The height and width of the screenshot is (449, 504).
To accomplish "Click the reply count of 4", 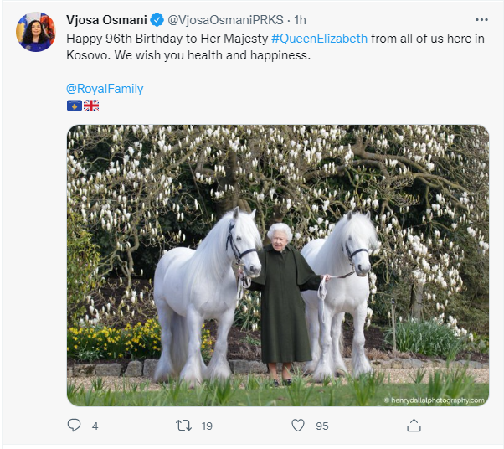I will pos(95,426).
